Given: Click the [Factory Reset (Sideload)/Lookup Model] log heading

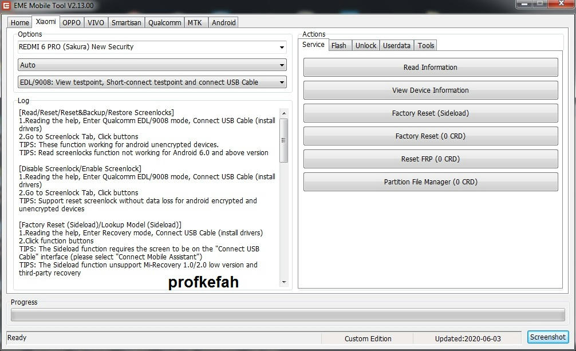Looking at the screenshot, I should click(x=100, y=224).
